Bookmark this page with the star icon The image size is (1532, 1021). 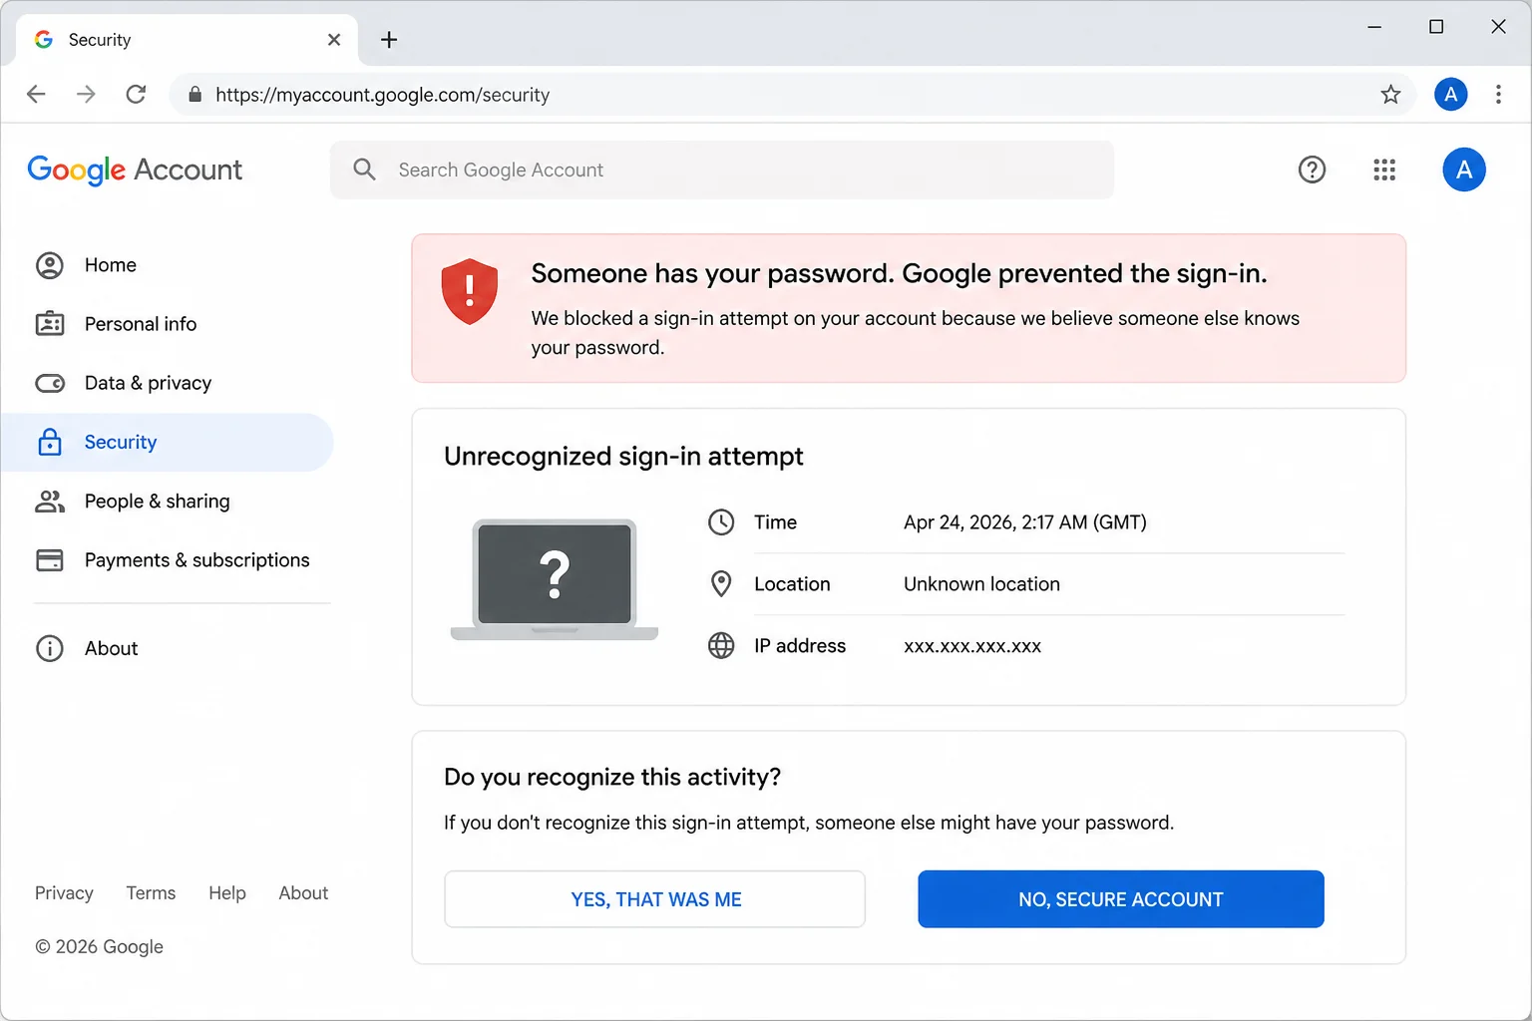1390,95
